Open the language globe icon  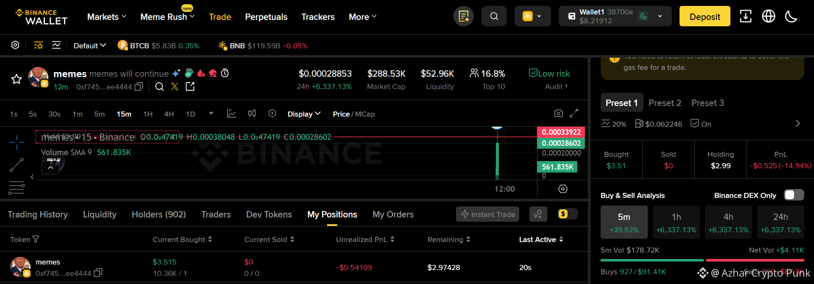tap(768, 17)
